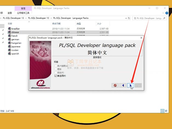
Task: Click first 'PL-SQL Developer 13' breadcrumb
Action: [x=13, y=18]
